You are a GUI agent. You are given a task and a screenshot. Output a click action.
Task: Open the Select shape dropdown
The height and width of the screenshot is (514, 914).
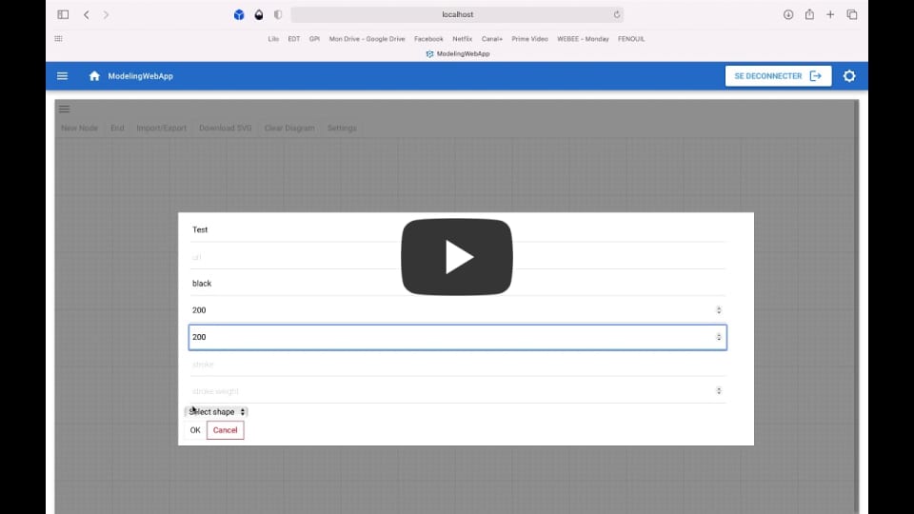click(x=216, y=412)
